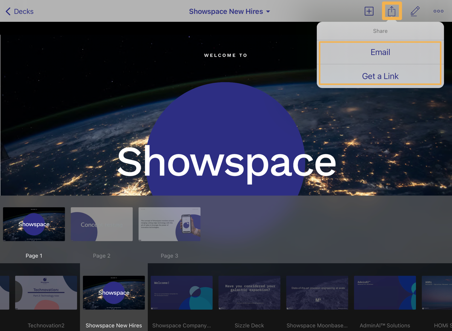Open the AdminAI Solutions deck thumbnail
Screen dimensions: 452x331
(x=385, y=293)
